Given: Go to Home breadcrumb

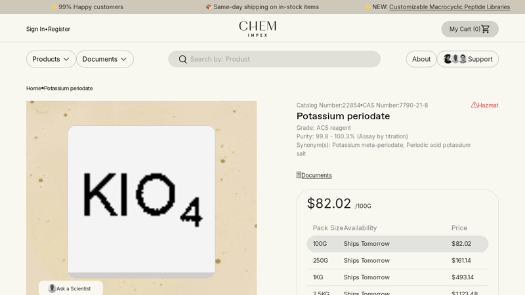Looking at the screenshot, I should [33, 88].
